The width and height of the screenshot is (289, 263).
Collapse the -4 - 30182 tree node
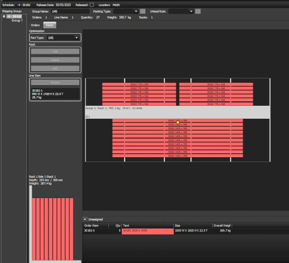tap(4, 16)
